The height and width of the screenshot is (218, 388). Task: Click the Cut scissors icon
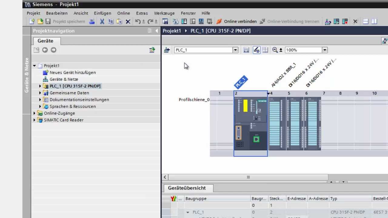(x=102, y=21)
